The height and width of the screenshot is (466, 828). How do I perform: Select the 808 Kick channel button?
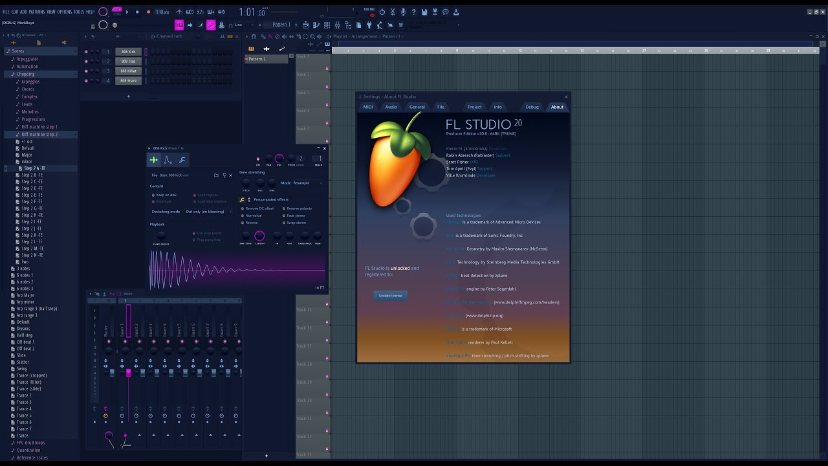(x=128, y=52)
